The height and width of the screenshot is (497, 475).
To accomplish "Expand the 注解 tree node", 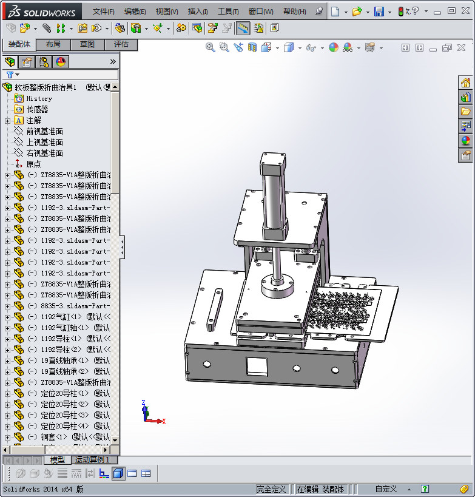I will coord(8,121).
